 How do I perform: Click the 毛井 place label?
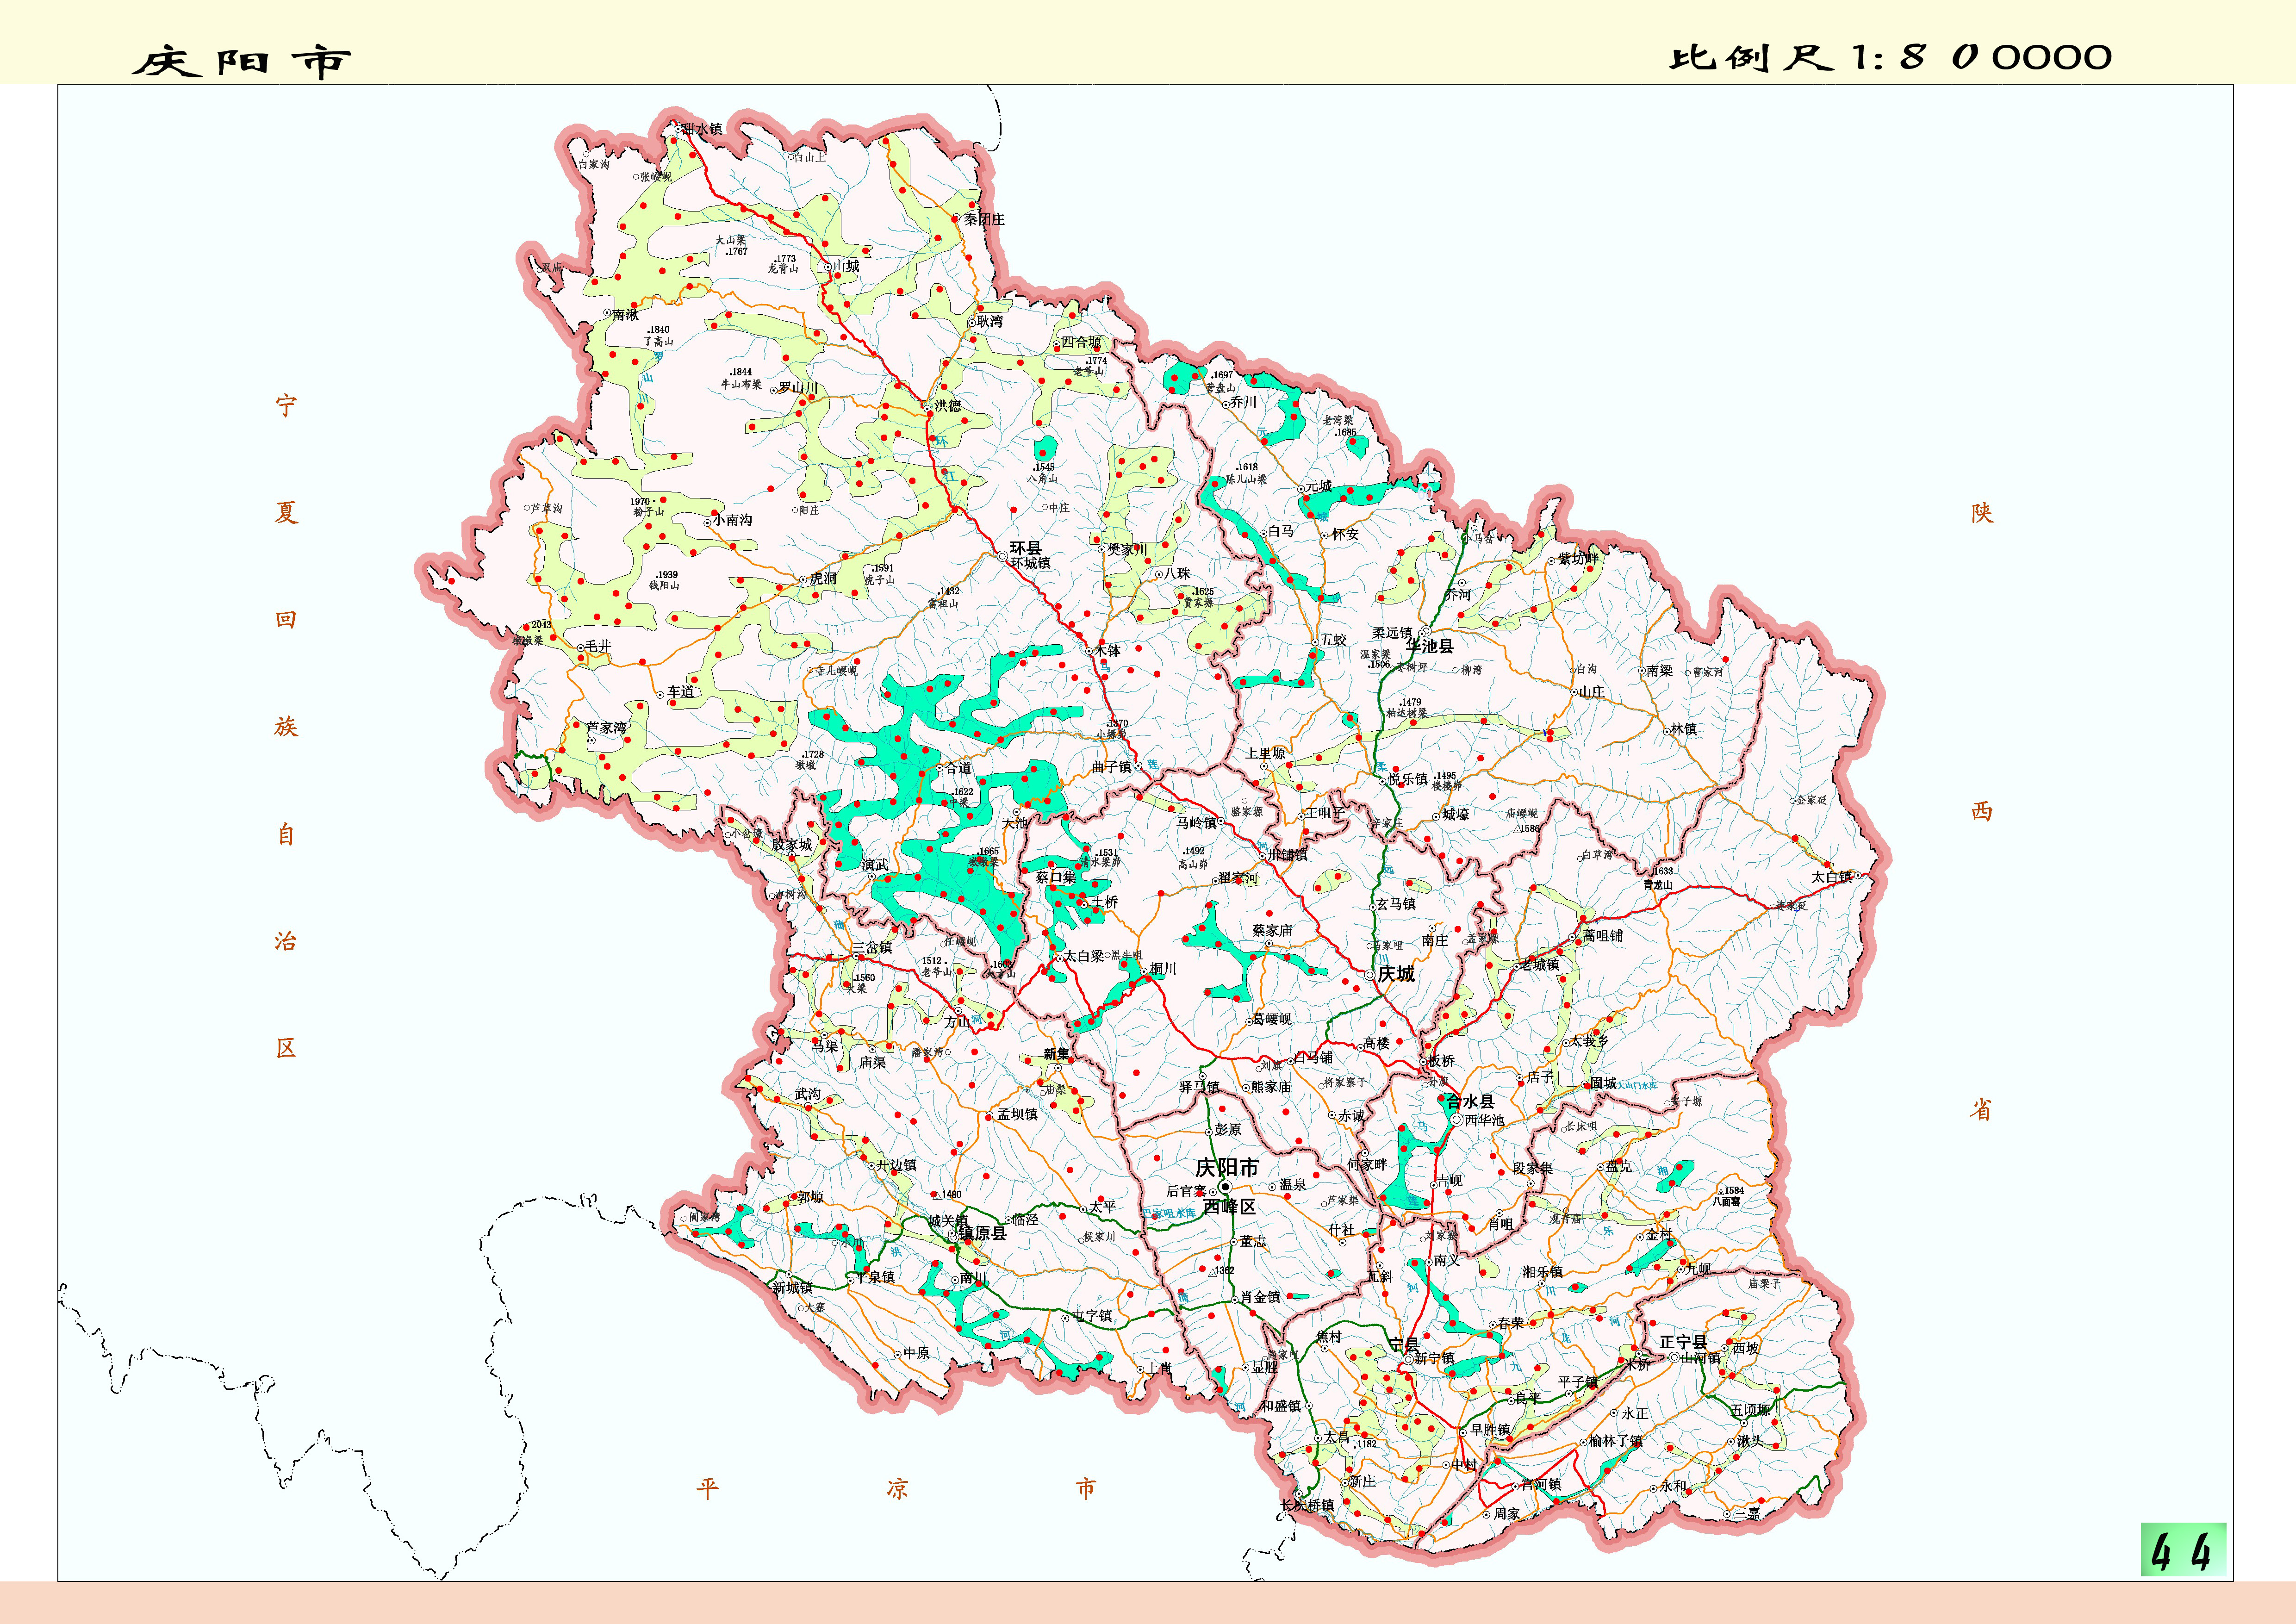[x=598, y=647]
